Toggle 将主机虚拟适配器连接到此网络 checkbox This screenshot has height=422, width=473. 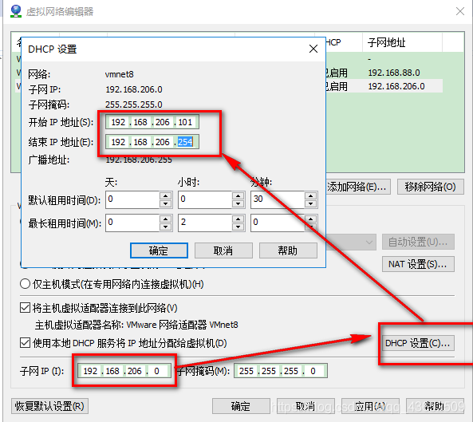click(25, 308)
